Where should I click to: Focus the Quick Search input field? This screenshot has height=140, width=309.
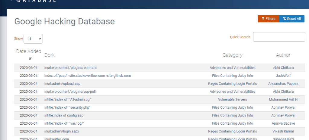point(279,37)
